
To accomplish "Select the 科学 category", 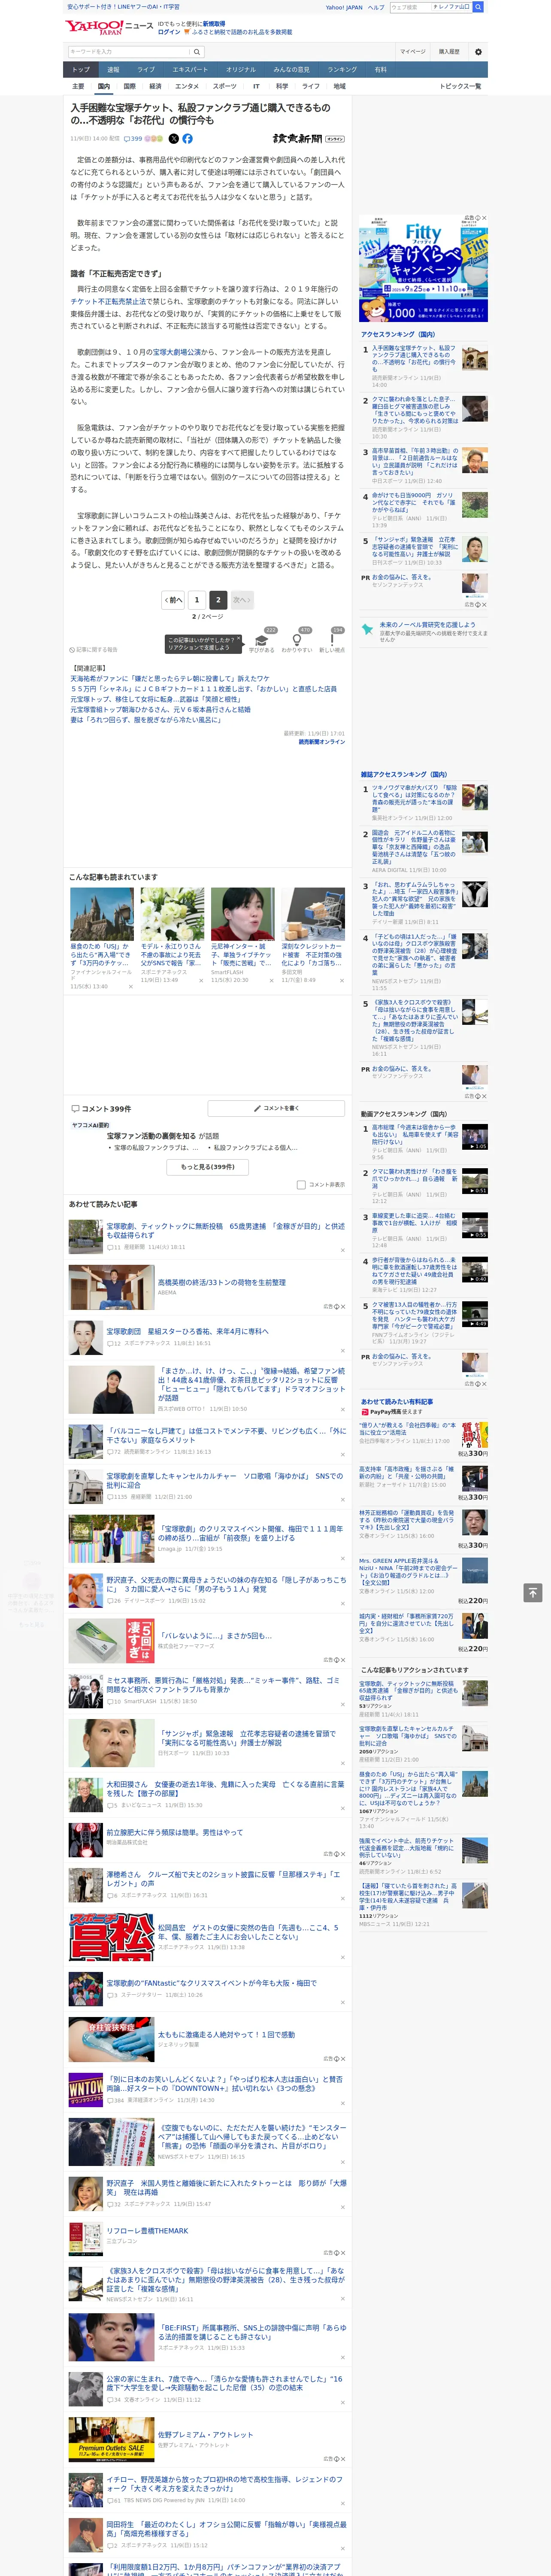I will (282, 86).
